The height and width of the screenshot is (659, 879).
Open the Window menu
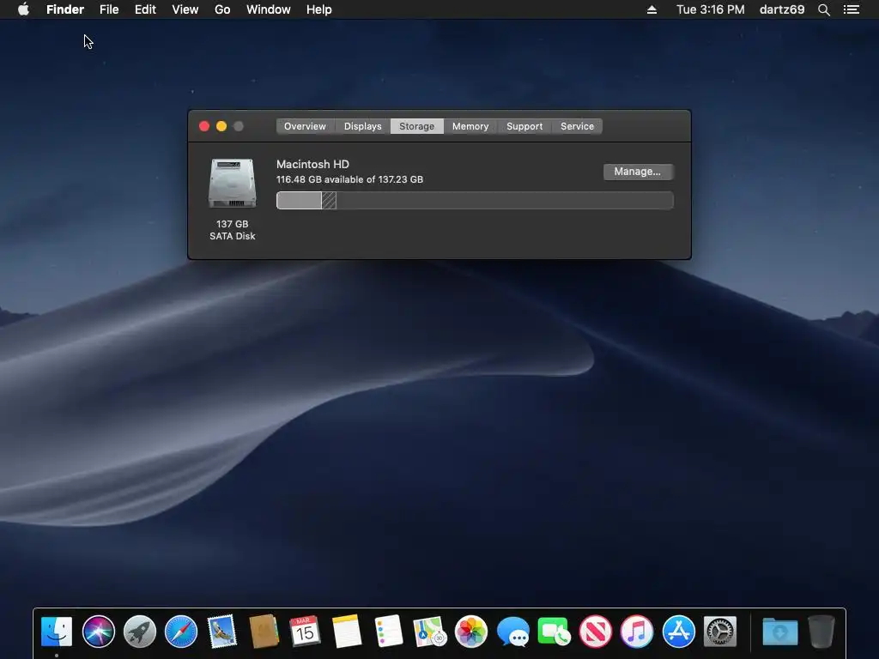point(269,9)
